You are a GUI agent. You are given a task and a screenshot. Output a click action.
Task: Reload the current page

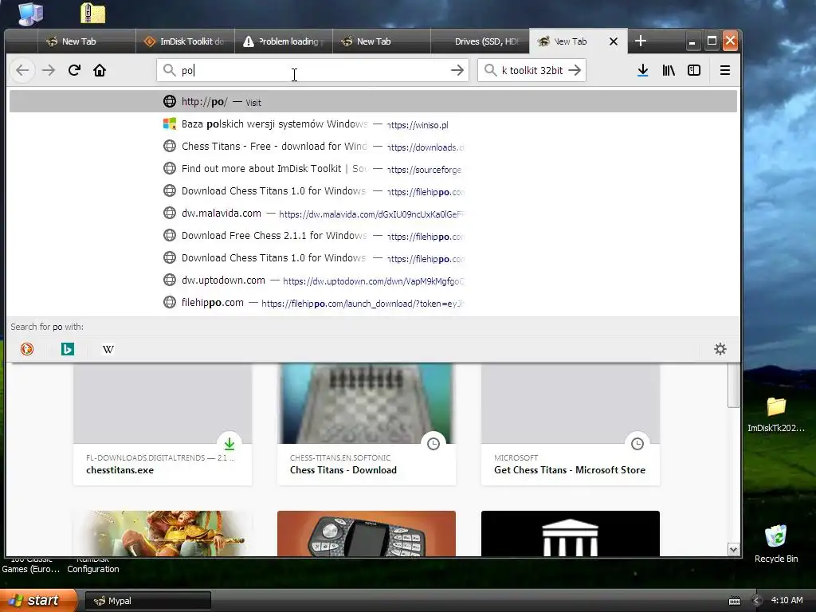pyautogui.click(x=74, y=70)
